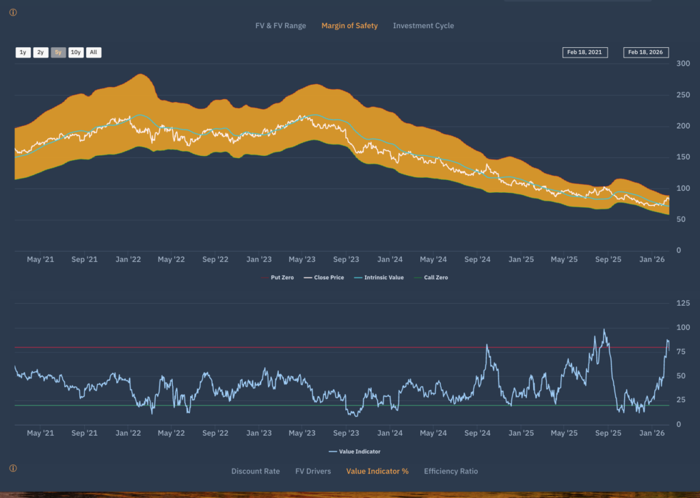Image resolution: width=700 pixels, height=498 pixels.
Task: Switch to the FV Drivers tab
Action: pyautogui.click(x=312, y=471)
